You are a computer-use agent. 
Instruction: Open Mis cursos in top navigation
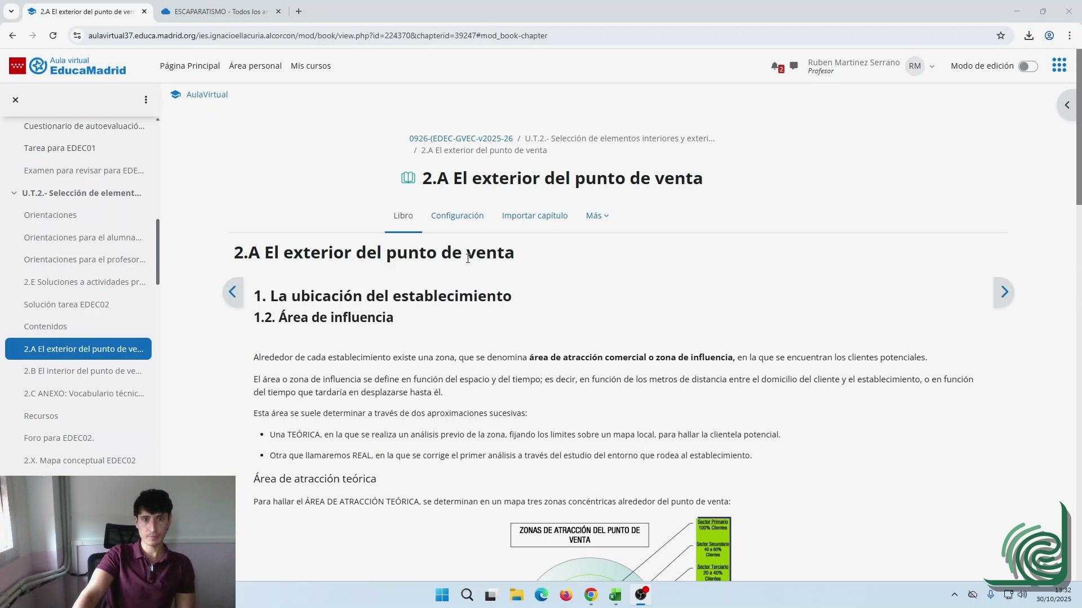click(x=311, y=66)
